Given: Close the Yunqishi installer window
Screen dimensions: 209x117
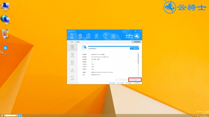Looking at the screenshot, I should [x=141, y=31].
